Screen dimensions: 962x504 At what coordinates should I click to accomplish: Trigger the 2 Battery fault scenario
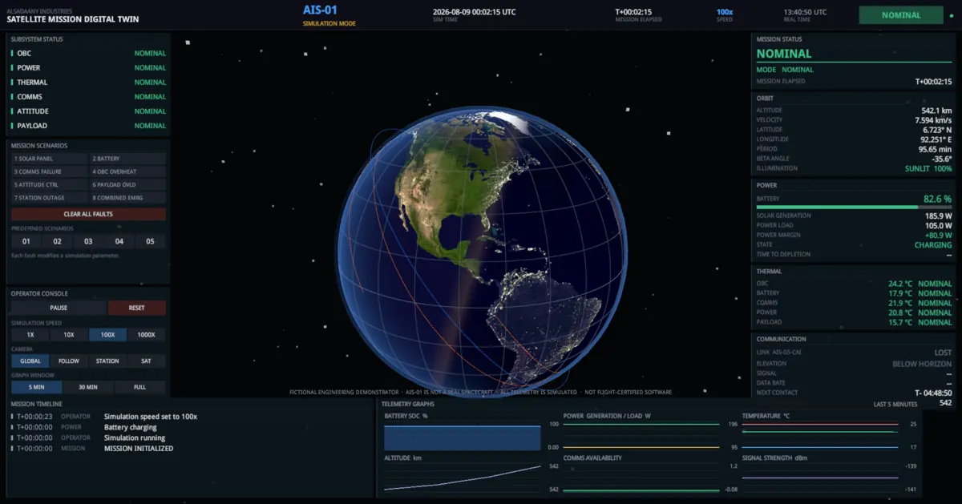[127, 159]
